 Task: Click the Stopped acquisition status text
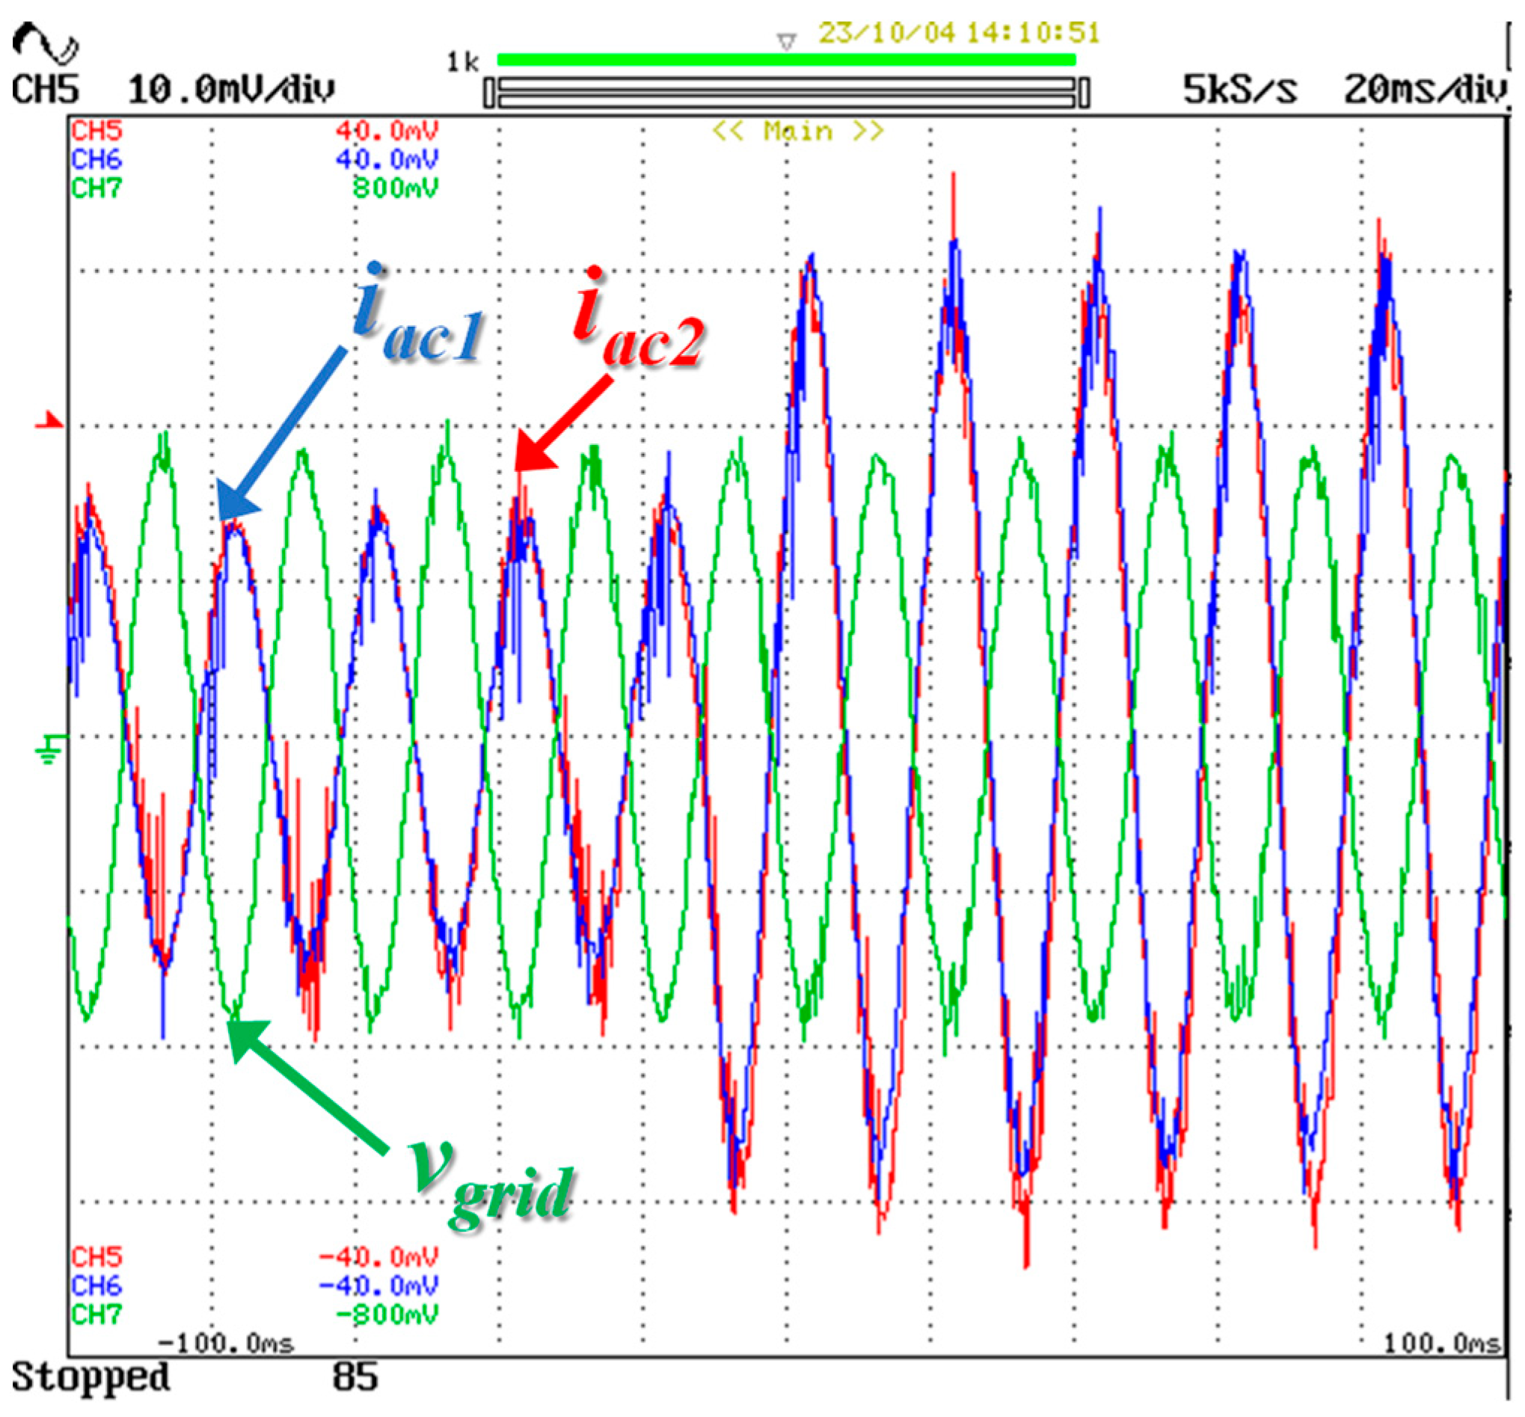[90, 1377]
